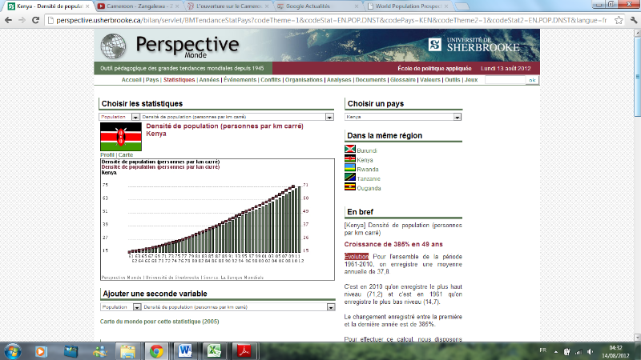This screenshot has height=360, width=641.
Task: Open Chrome wrench settings menu
Action: (634, 20)
